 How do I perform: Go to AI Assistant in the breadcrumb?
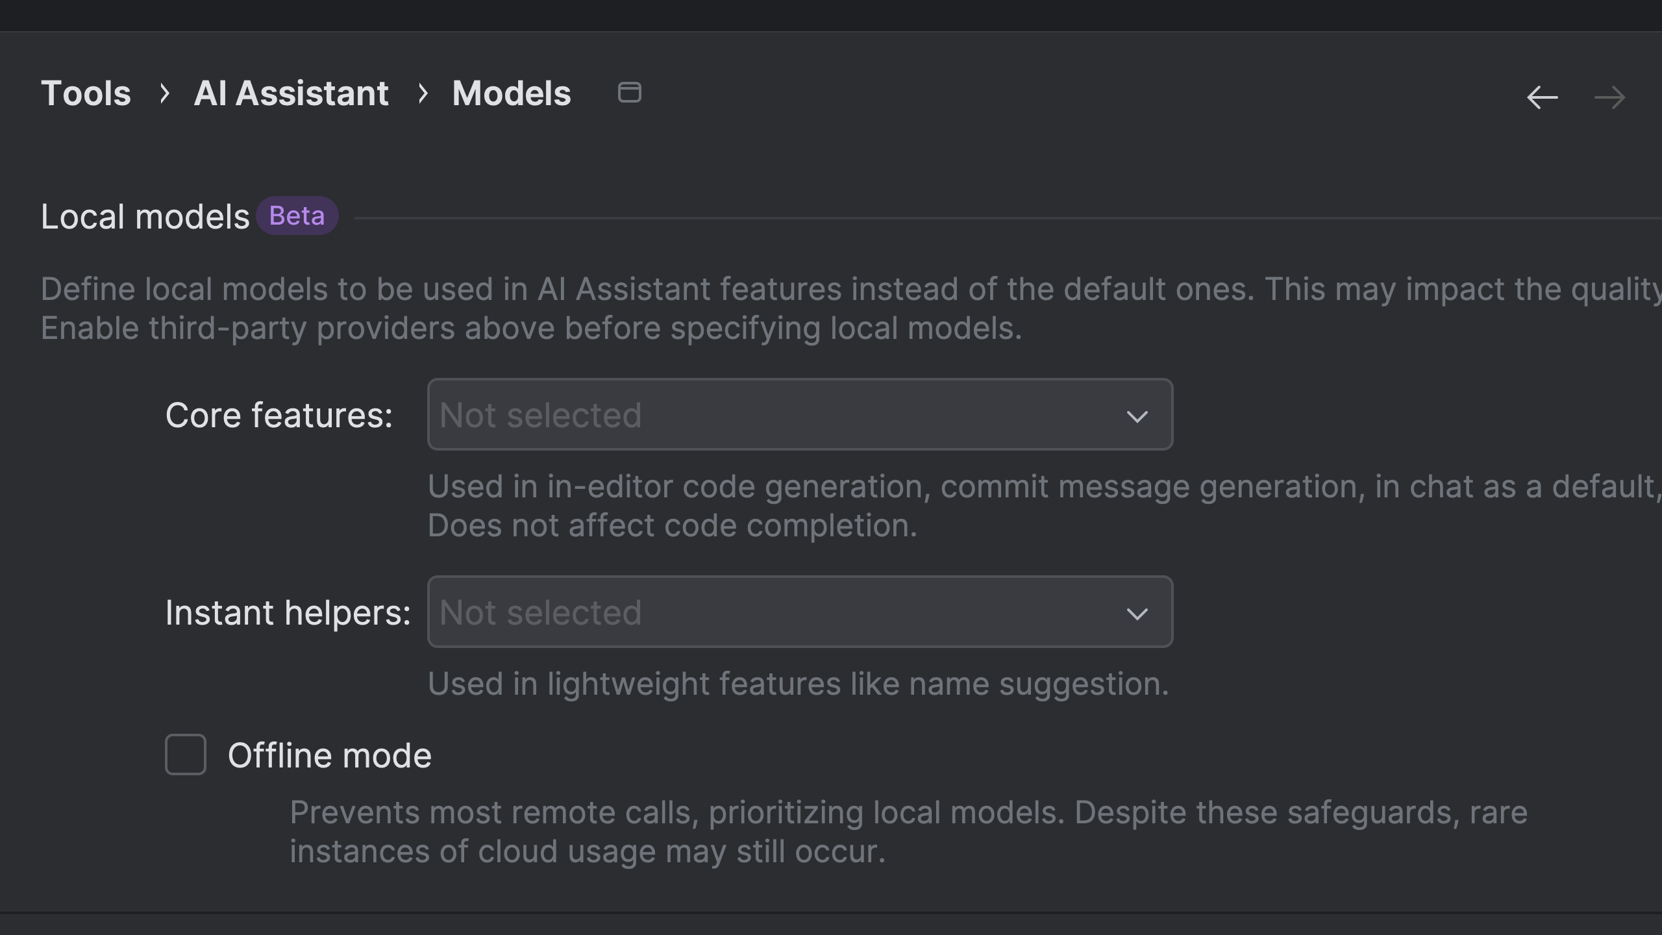(x=291, y=93)
